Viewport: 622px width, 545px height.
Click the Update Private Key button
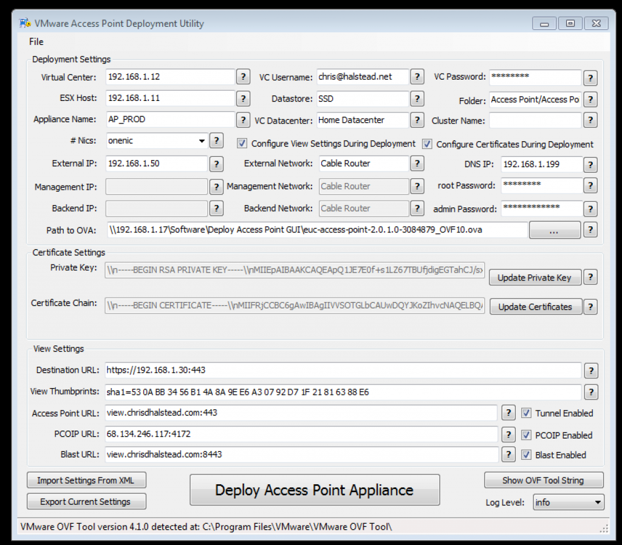[x=535, y=277]
